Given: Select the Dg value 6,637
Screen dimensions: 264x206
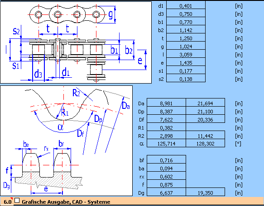Looking at the screenshot, I should tap(166, 192).
